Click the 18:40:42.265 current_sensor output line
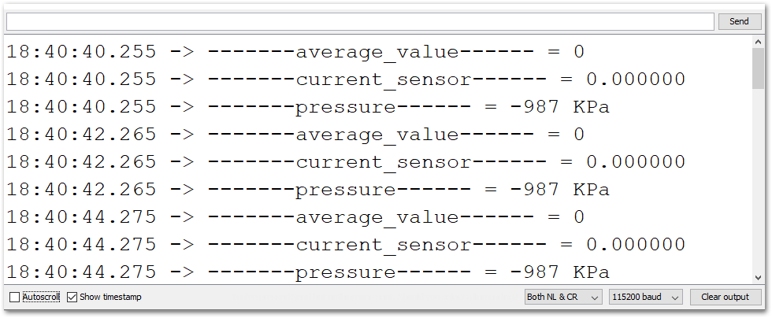Image resolution: width=772 pixels, height=318 pixels. 346,161
